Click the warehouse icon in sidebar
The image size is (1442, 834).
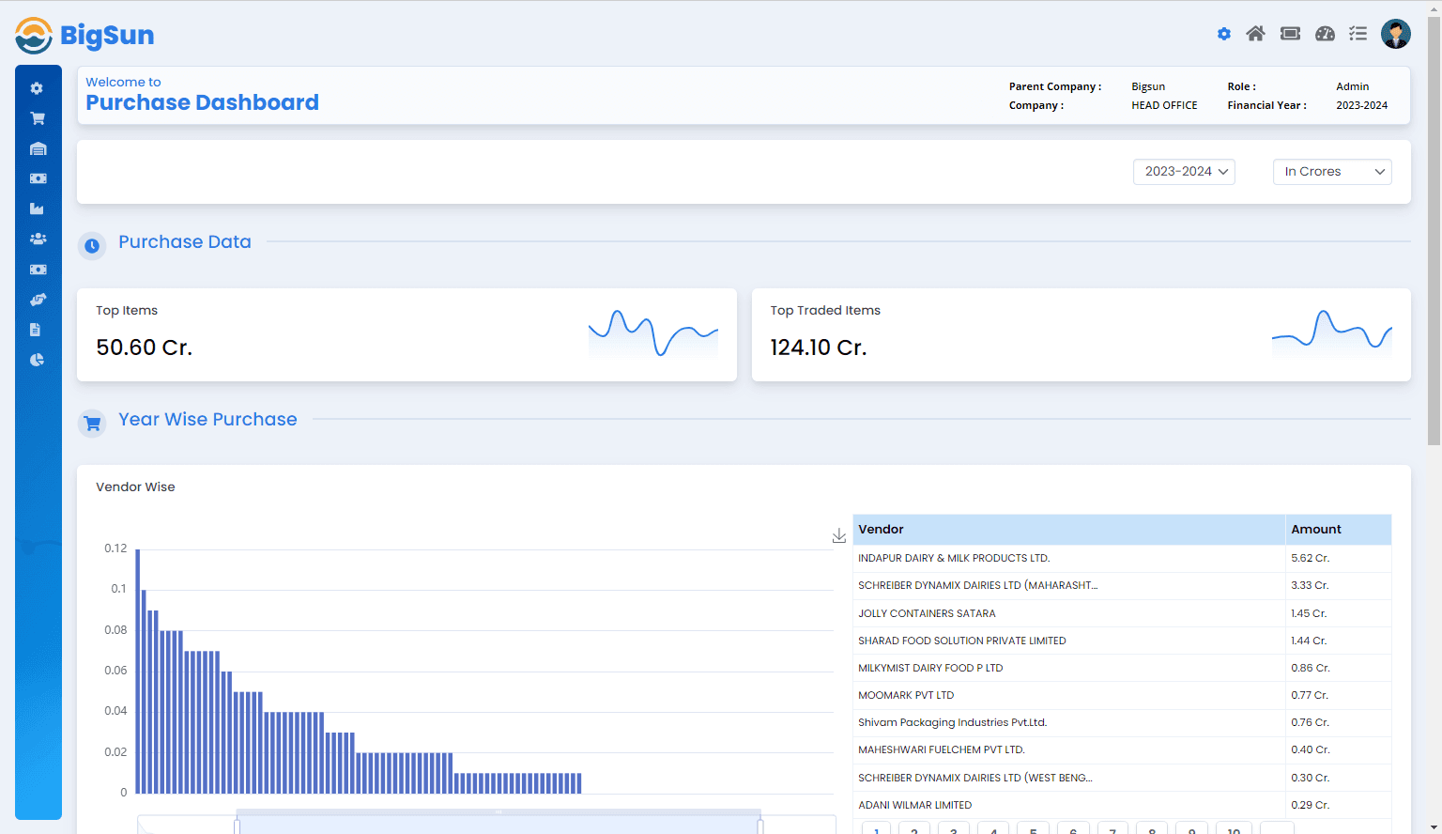pos(38,148)
